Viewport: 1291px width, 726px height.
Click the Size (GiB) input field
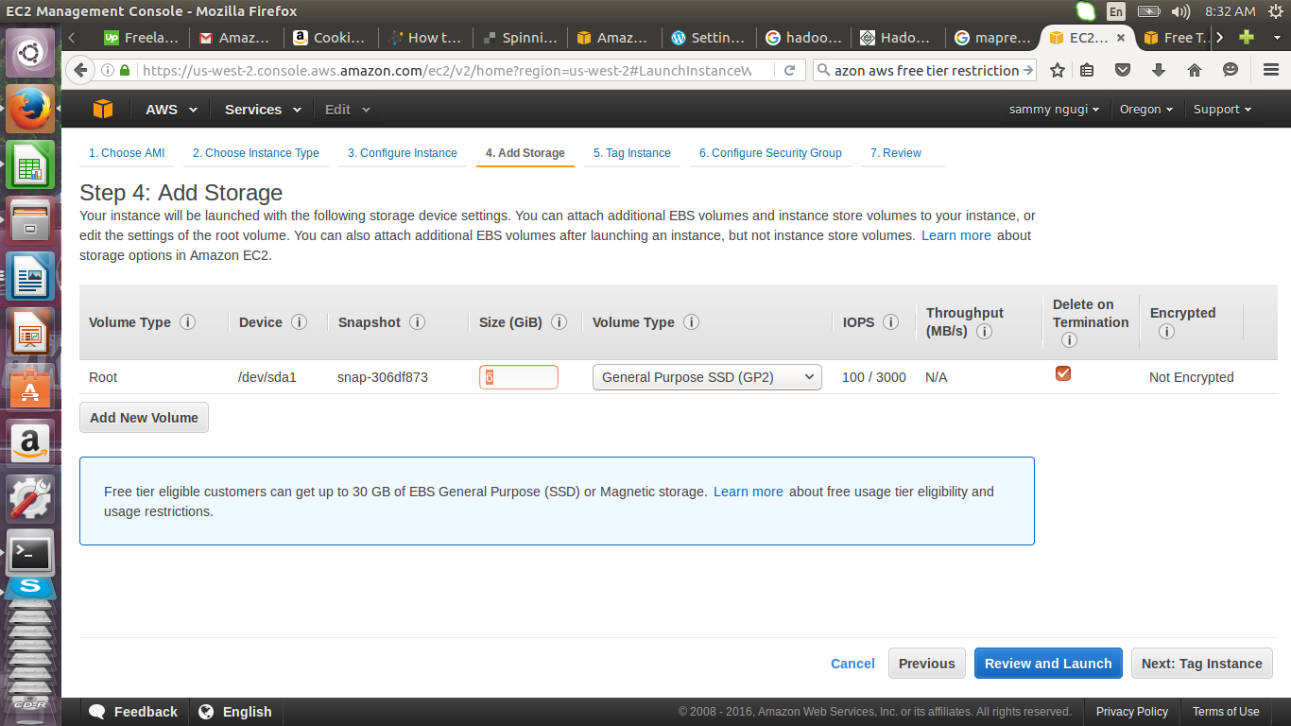coord(519,377)
